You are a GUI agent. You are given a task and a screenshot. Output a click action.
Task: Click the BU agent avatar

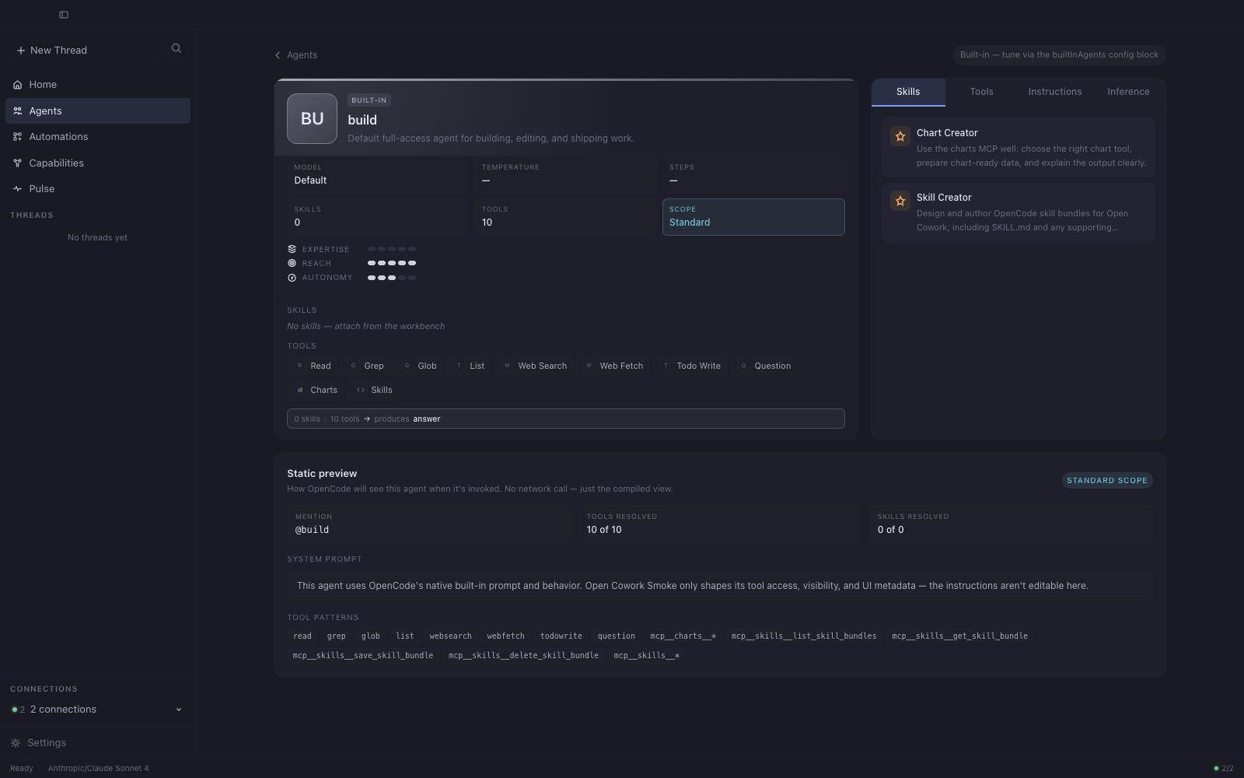pos(312,118)
